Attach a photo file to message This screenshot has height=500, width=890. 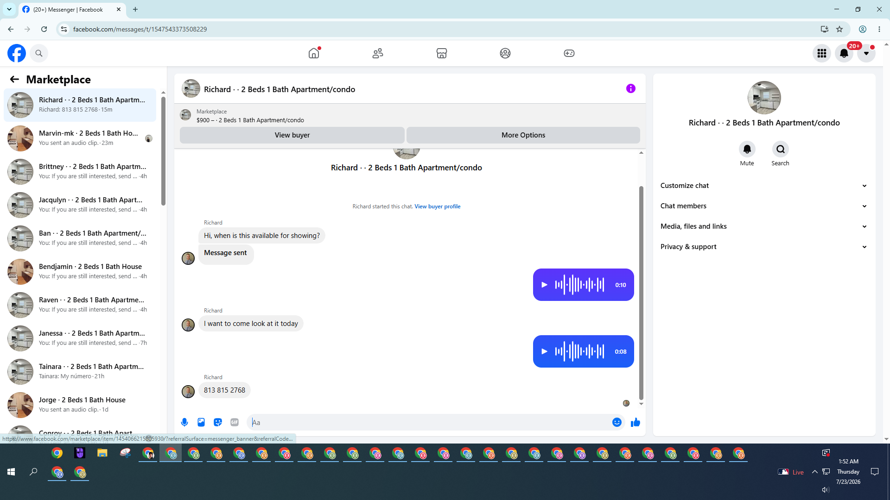click(201, 422)
